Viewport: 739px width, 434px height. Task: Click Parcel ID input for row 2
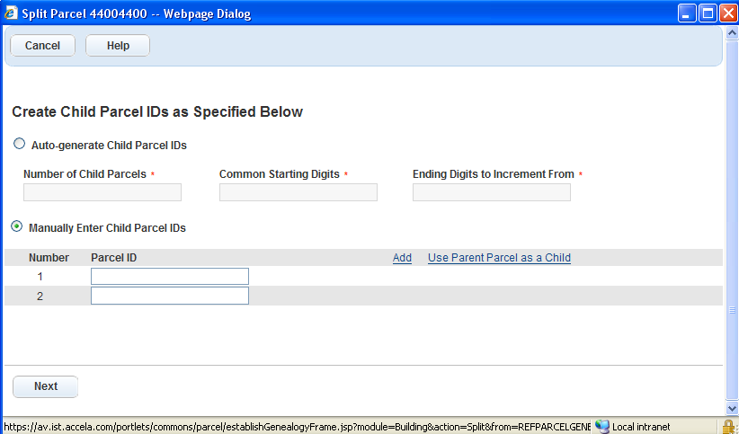[x=170, y=297]
